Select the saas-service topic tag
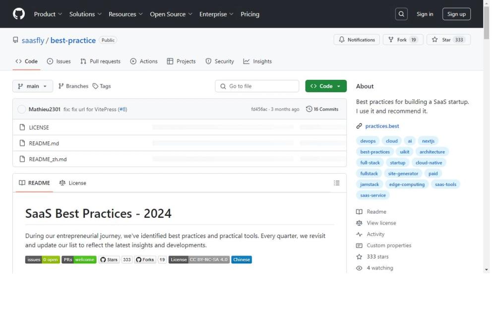496x310 pixels. 373,195
